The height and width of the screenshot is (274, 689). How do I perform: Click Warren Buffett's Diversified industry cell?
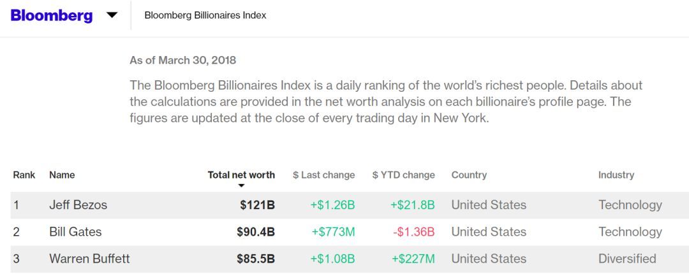pyautogui.click(x=627, y=259)
